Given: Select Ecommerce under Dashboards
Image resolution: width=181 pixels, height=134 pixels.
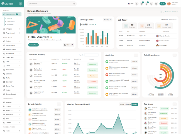Looking at the screenshot, I should 11,21.
